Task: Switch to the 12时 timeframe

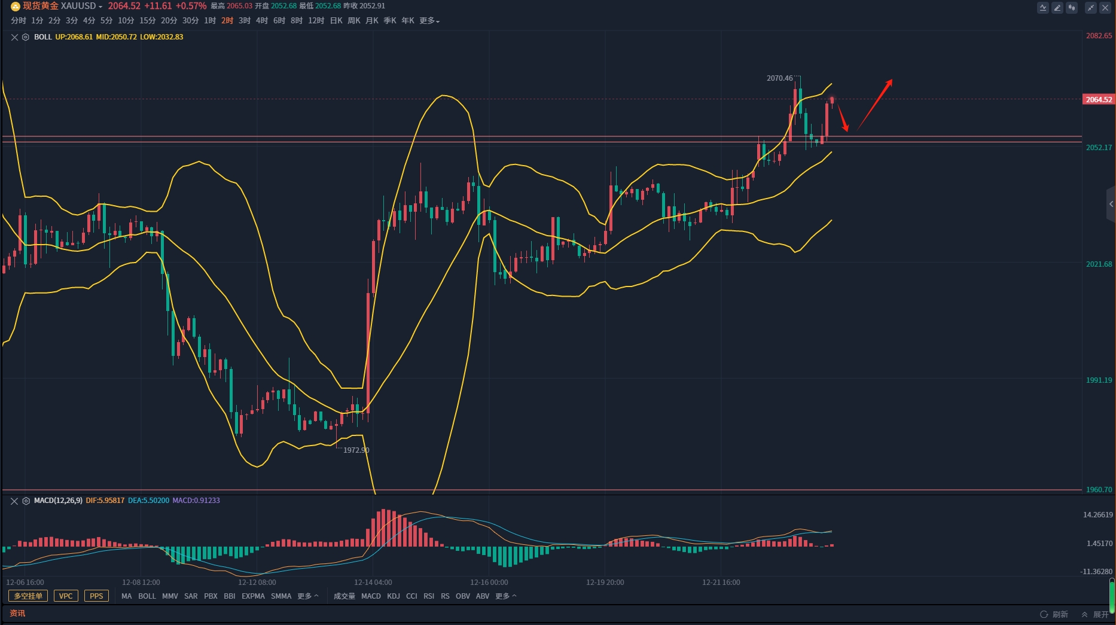Action: 316,20
